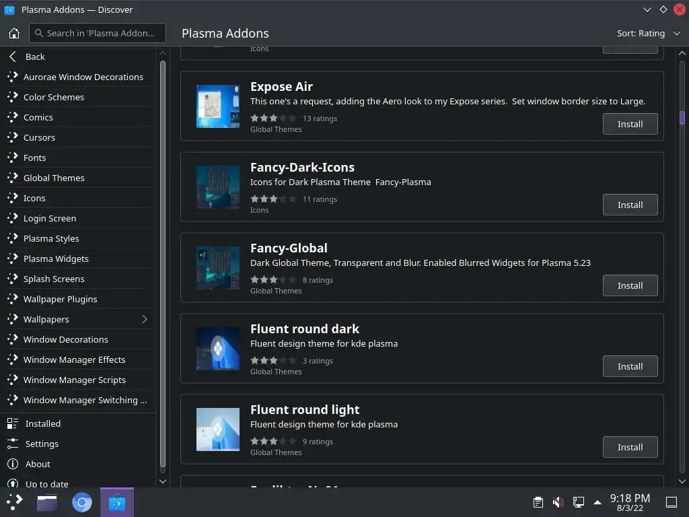689x517 pixels.
Task: Open the Fluent round dark thumbnail
Action: 218,349
